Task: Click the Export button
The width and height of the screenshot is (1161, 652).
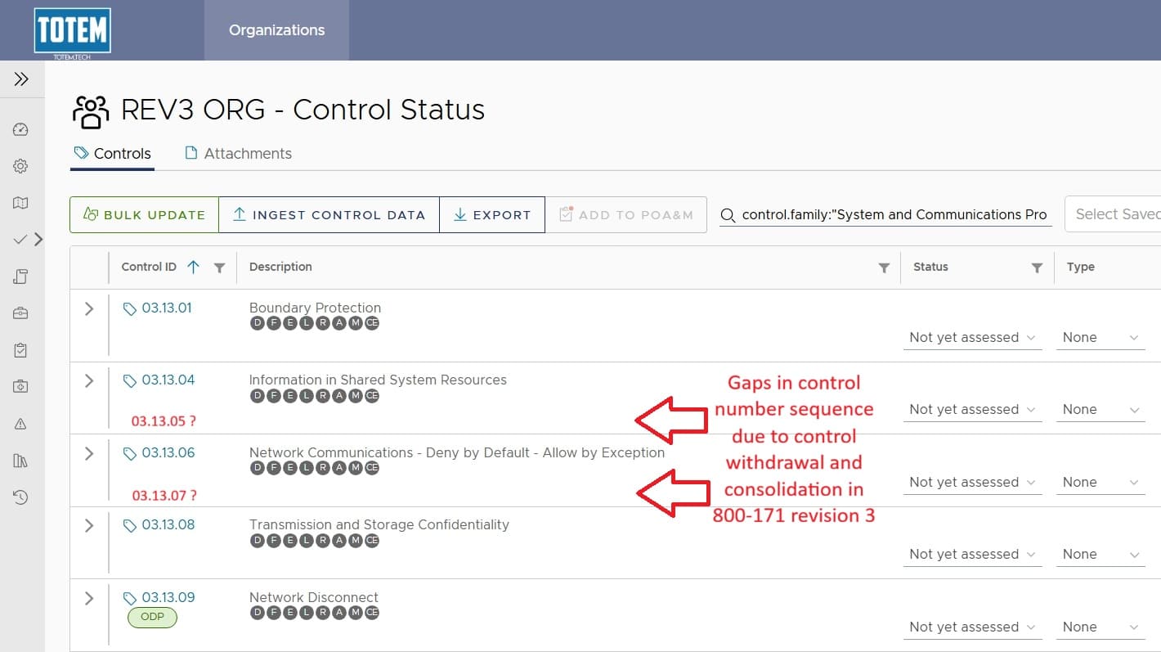Action: pyautogui.click(x=492, y=215)
